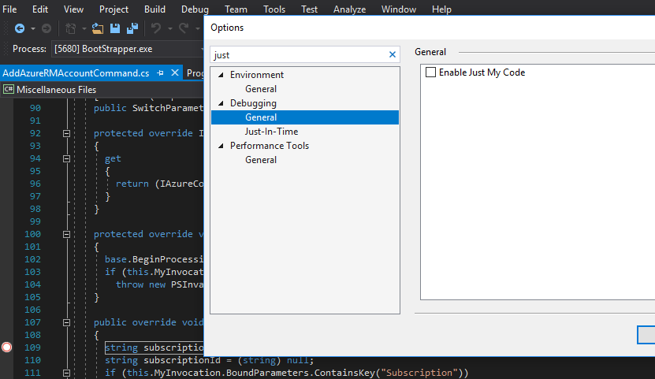Open the File menu

tap(9, 9)
